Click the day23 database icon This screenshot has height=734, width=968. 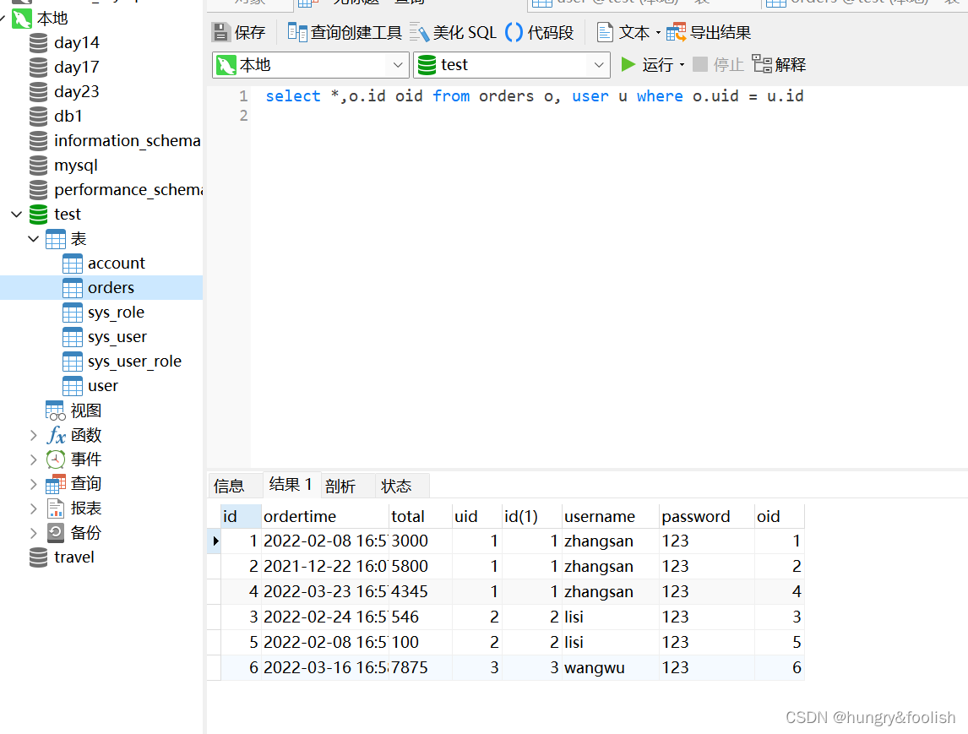(x=38, y=92)
